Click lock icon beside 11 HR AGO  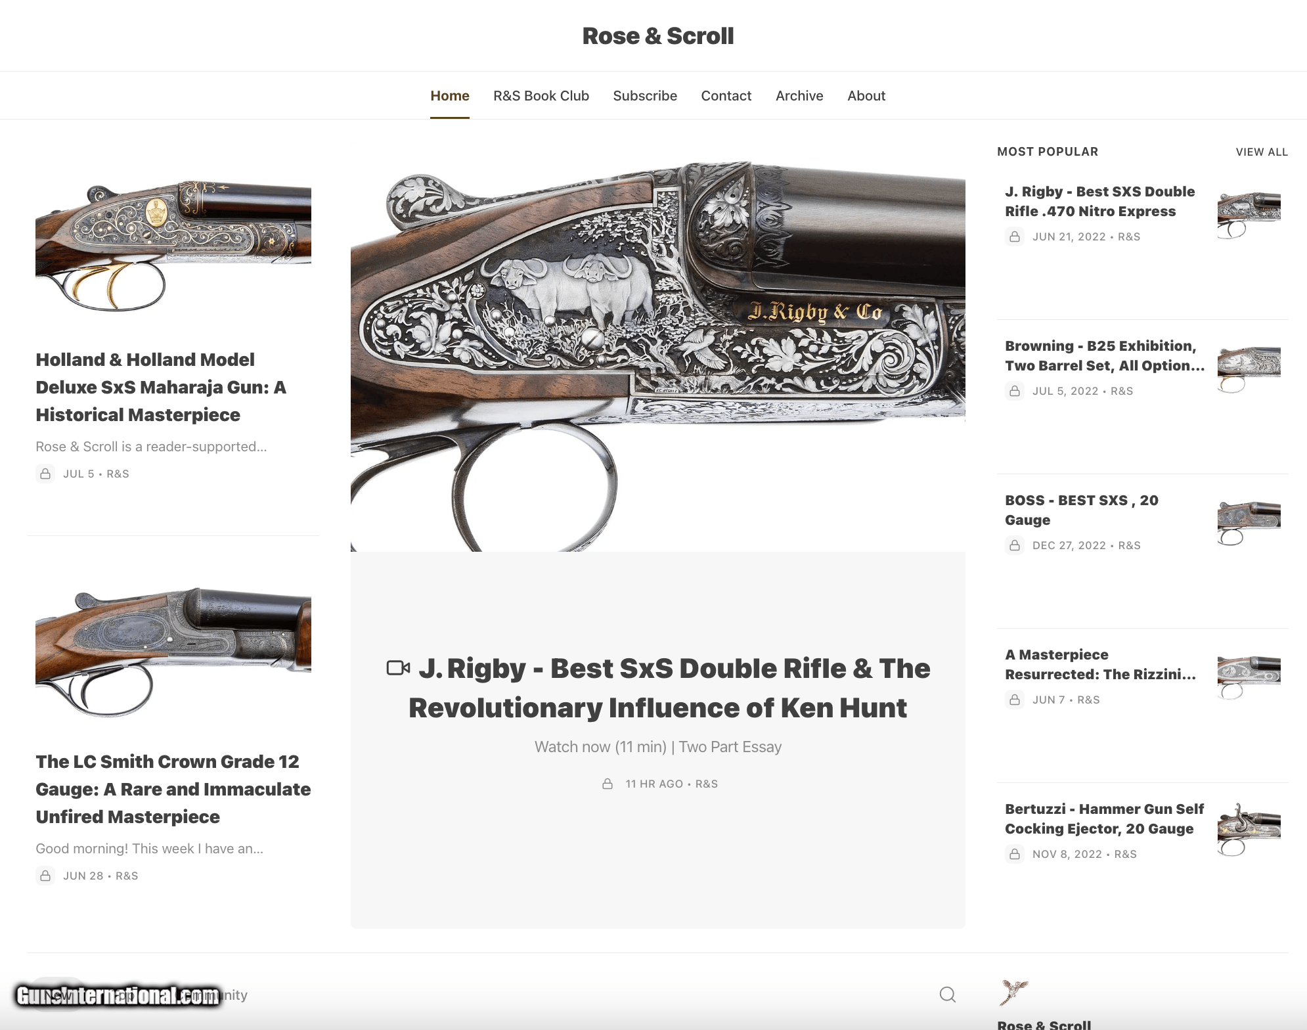pos(608,784)
